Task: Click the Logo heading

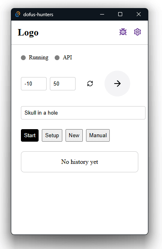Action: point(28,33)
